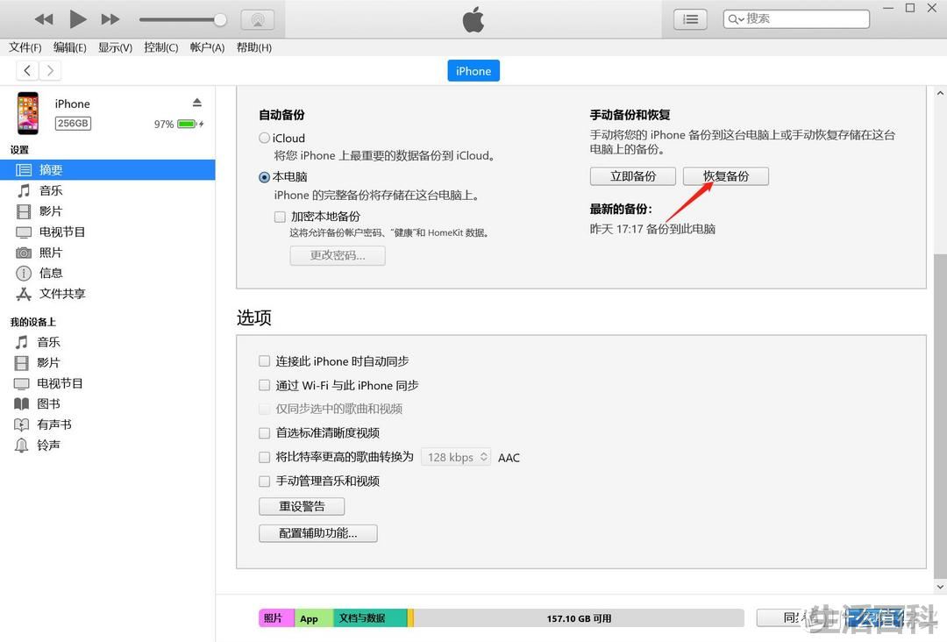Open 编辑(E) menu
This screenshot has width=947, height=642.
tap(69, 47)
